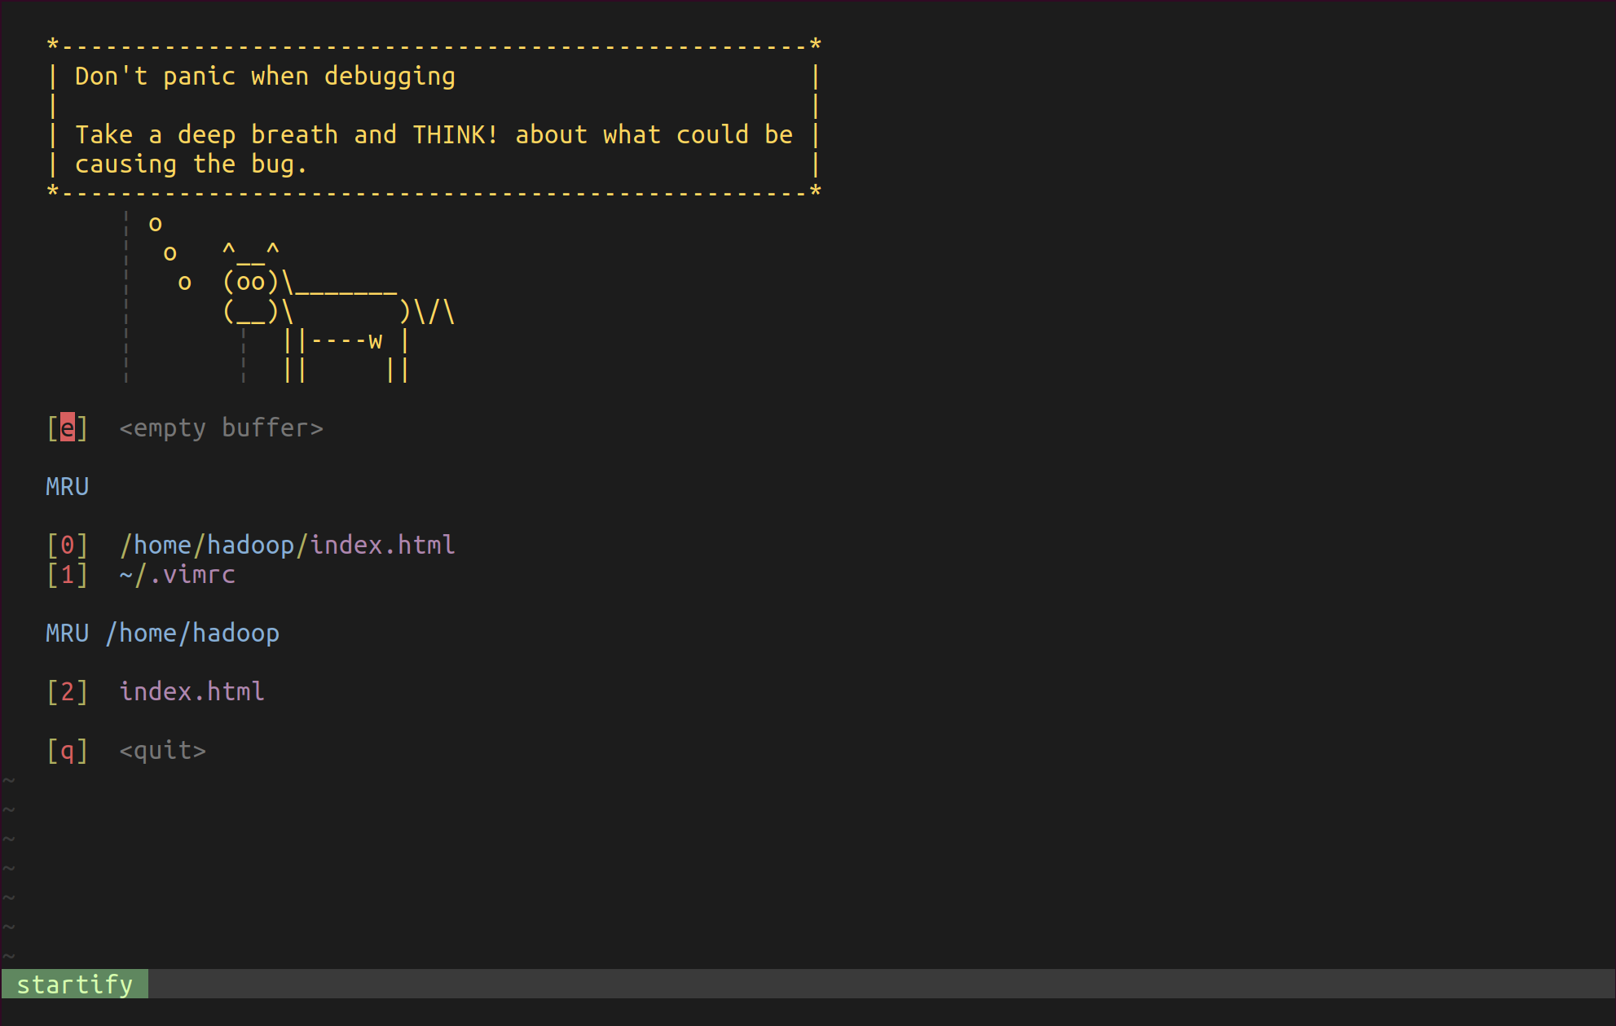Click the "causing the bug." quote line

point(192,164)
